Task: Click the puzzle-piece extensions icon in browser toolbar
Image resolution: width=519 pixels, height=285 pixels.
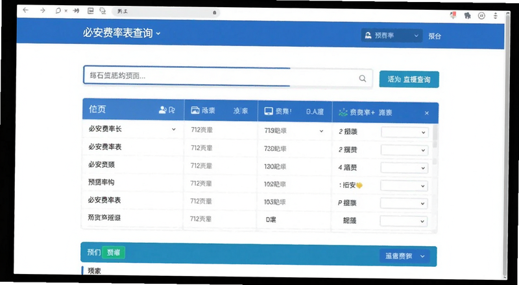Action: 467,16
